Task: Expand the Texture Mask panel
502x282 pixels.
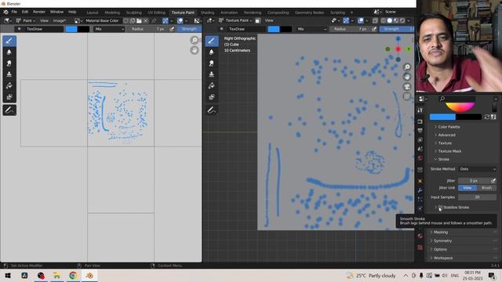Action: tap(449, 151)
